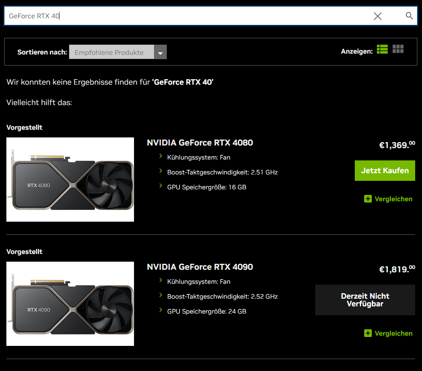Click plus icon beside RTX 4080 Vergleichen
Screen dimensions: 422x371
pyautogui.click(x=368, y=199)
